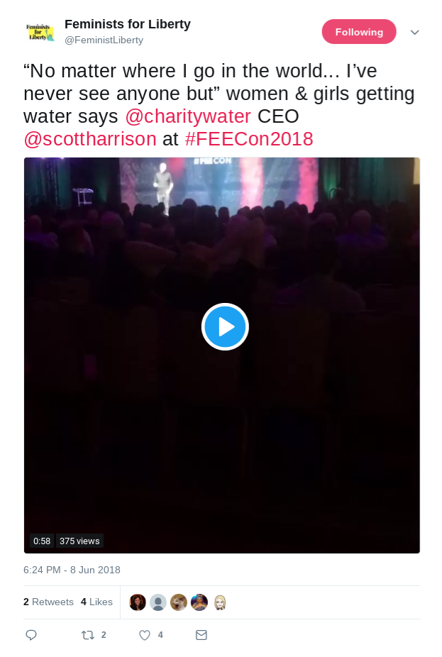
Task: Toggle the Following button
Action: click(x=359, y=32)
